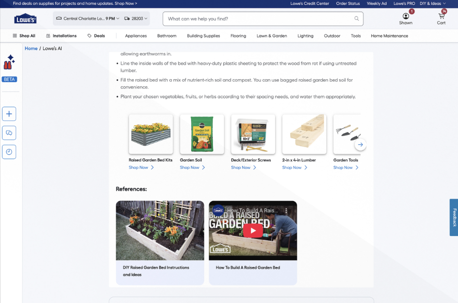Click the Lowe's logo
Screen dimensions: 458x303
tap(25, 19)
